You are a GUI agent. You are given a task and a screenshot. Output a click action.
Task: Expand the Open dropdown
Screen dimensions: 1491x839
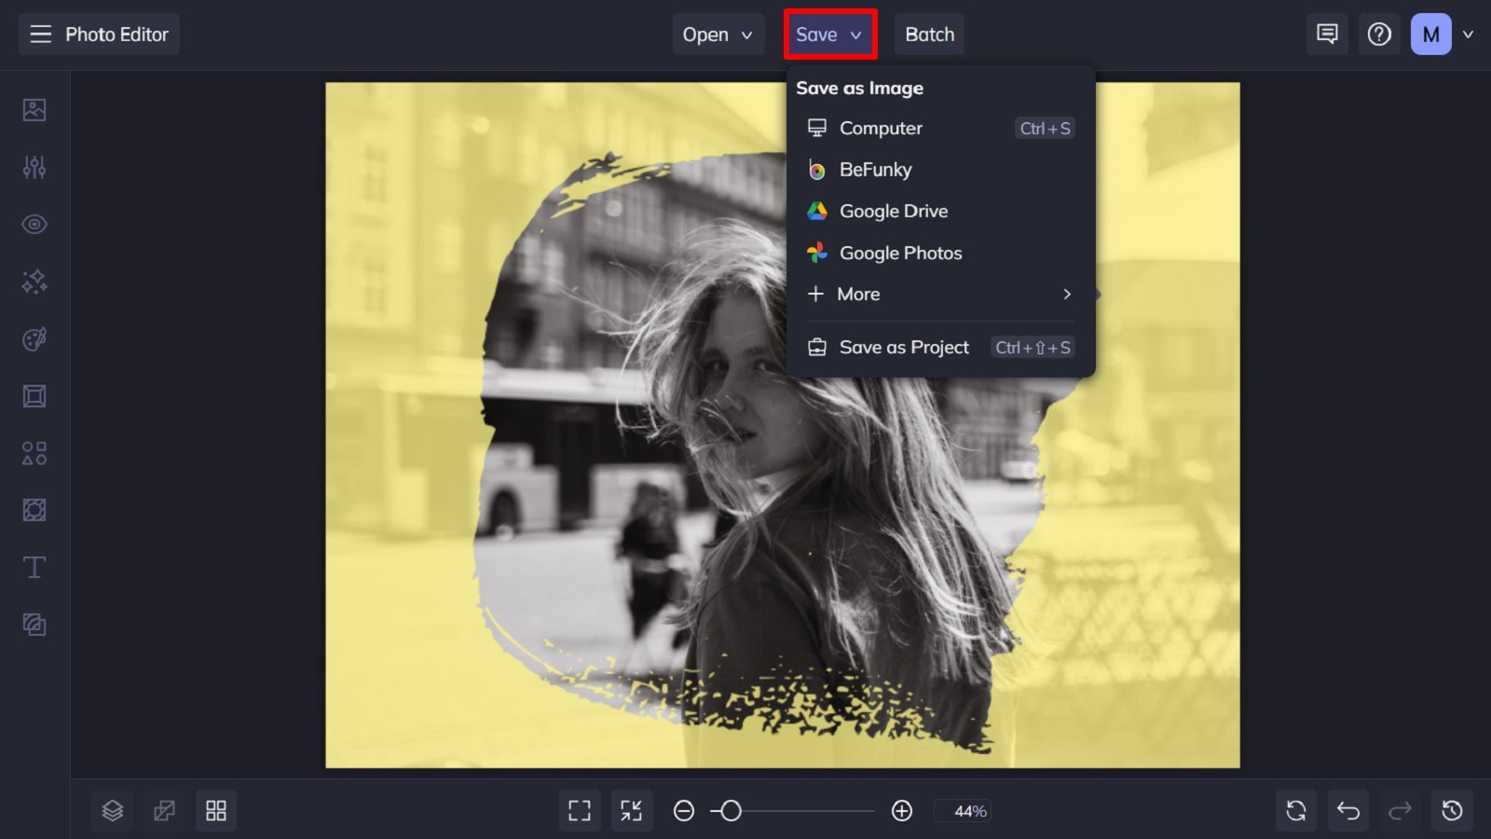click(718, 34)
